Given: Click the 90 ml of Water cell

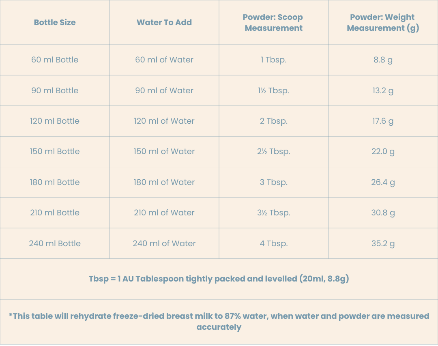Looking at the screenshot, I should point(164,90).
